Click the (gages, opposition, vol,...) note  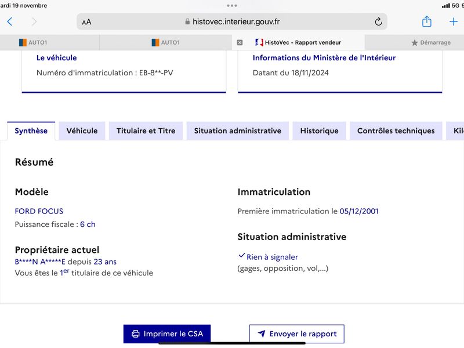283,269
